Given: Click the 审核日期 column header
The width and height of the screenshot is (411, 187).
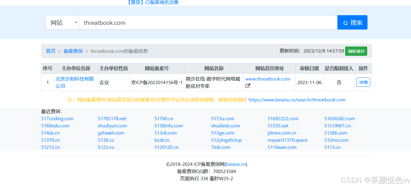Looking at the screenshot, I should (x=309, y=68).
